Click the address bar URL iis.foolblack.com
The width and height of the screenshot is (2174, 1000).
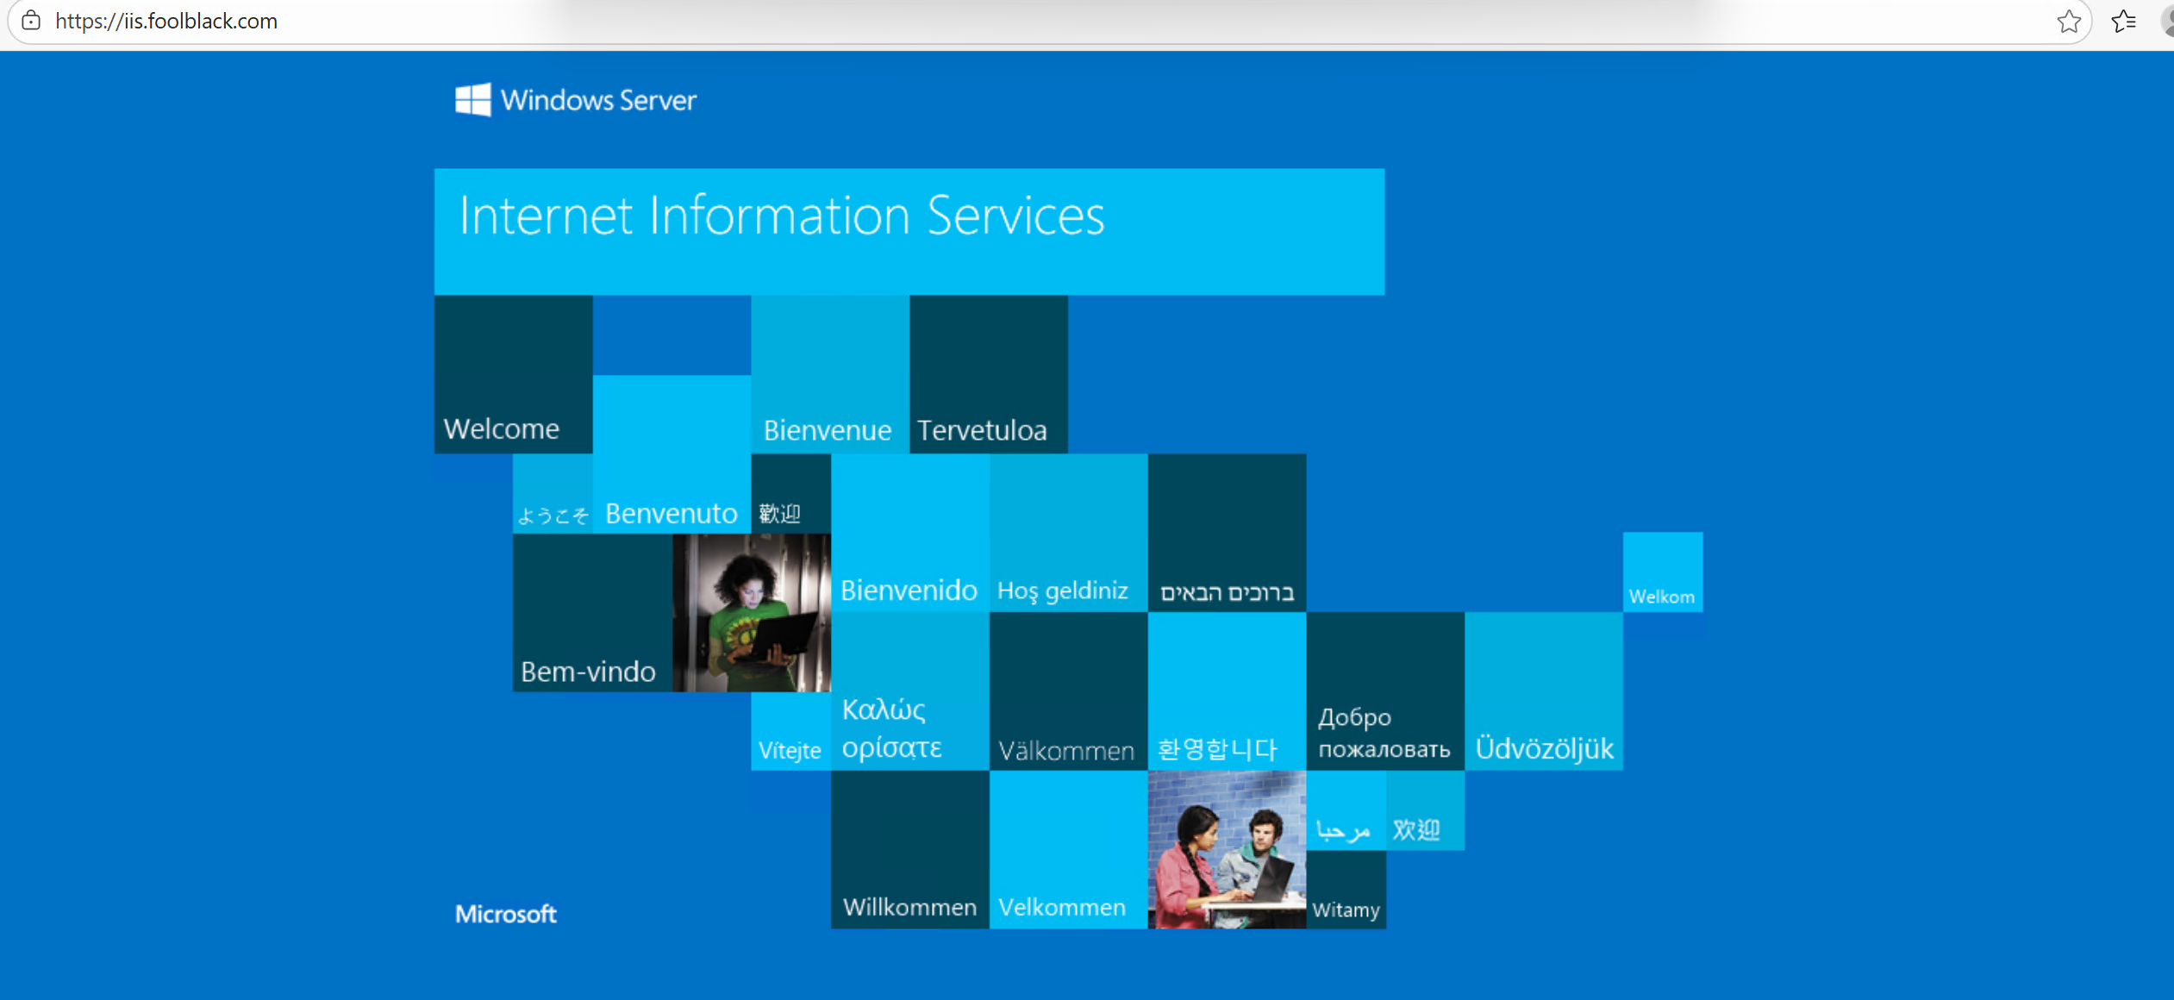(x=166, y=21)
